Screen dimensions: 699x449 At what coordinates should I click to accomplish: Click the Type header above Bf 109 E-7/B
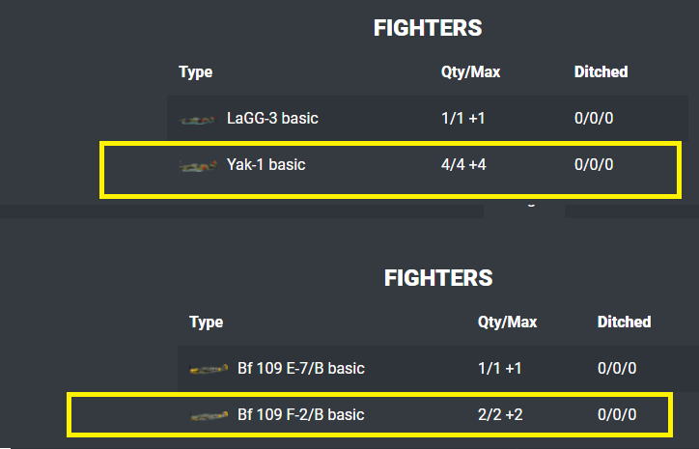pyautogui.click(x=206, y=323)
